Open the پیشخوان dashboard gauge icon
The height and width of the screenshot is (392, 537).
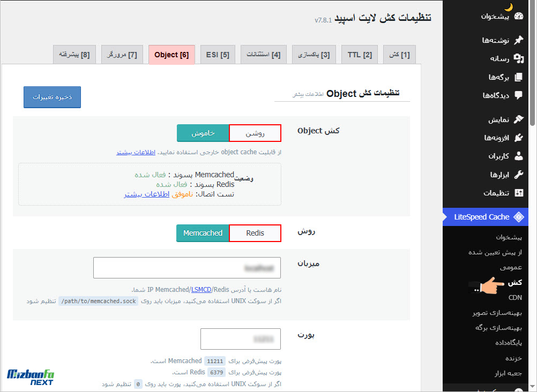click(519, 16)
